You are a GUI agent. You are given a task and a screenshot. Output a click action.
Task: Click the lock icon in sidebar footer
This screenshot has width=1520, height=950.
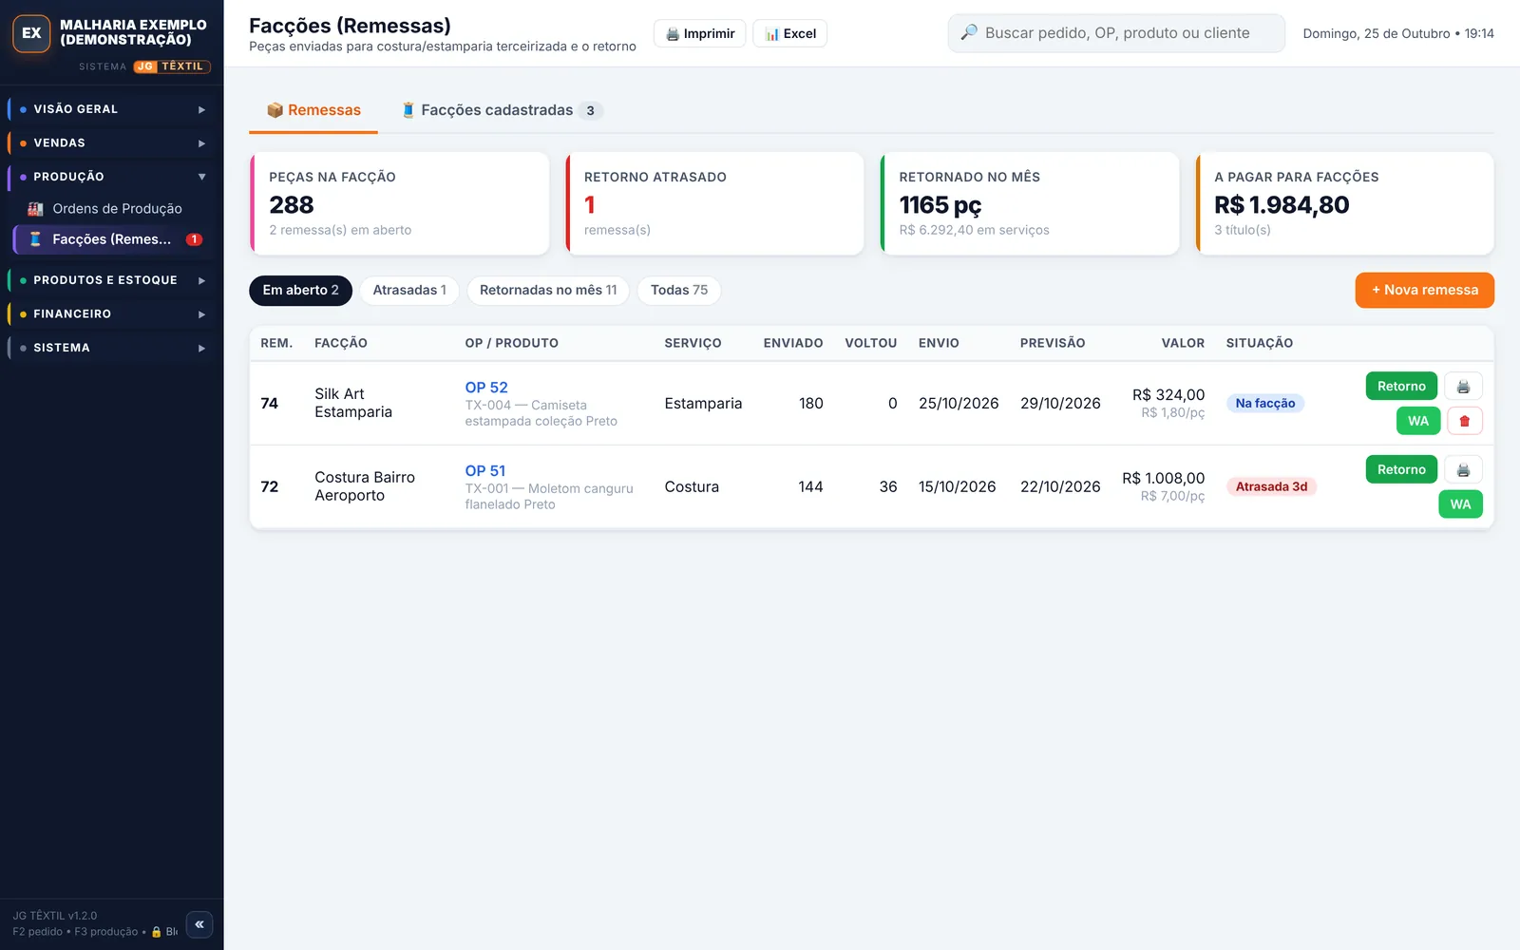pos(157,932)
